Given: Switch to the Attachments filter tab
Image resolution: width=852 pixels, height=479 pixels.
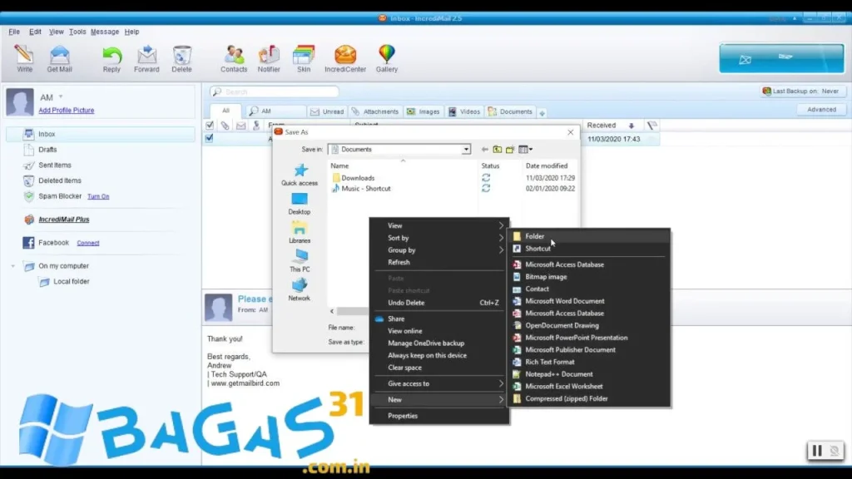Looking at the screenshot, I should [375, 111].
